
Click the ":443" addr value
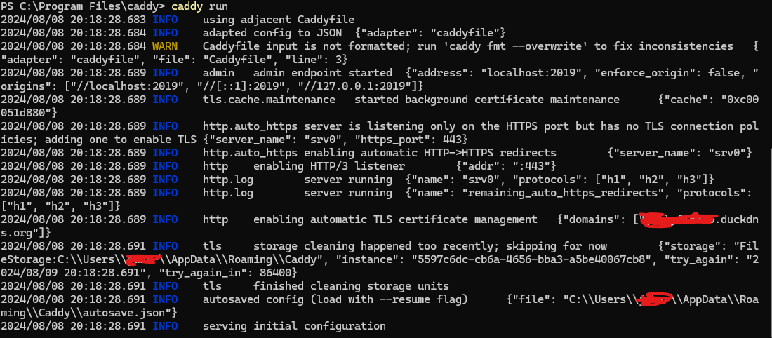(x=534, y=166)
